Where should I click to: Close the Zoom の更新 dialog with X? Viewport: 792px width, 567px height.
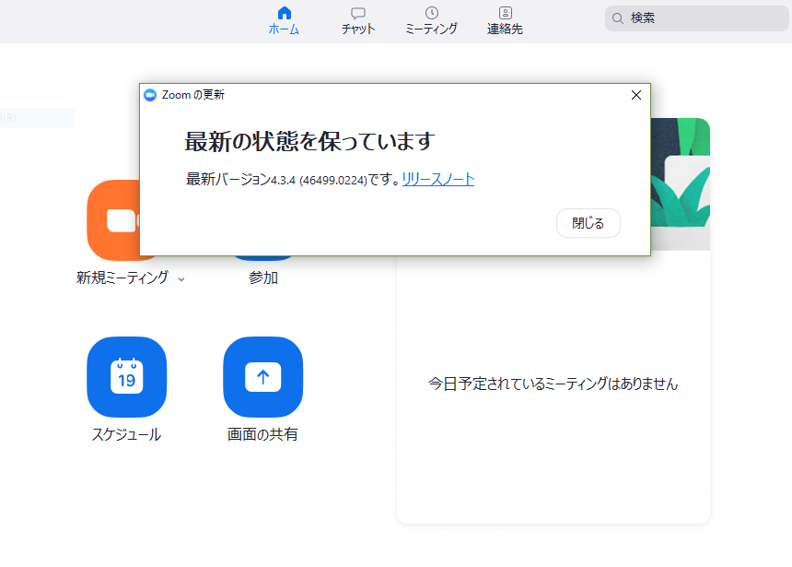(x=636, y=95)
